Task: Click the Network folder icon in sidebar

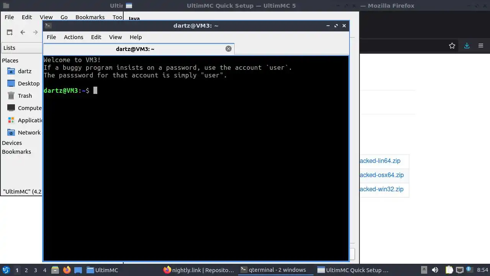Action: coord(11,133)
